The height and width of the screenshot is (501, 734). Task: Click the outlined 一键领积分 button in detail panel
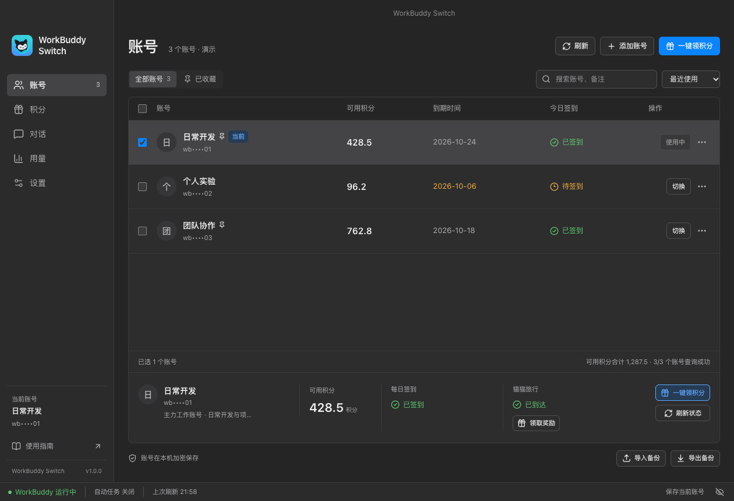[x=683, y=393]
